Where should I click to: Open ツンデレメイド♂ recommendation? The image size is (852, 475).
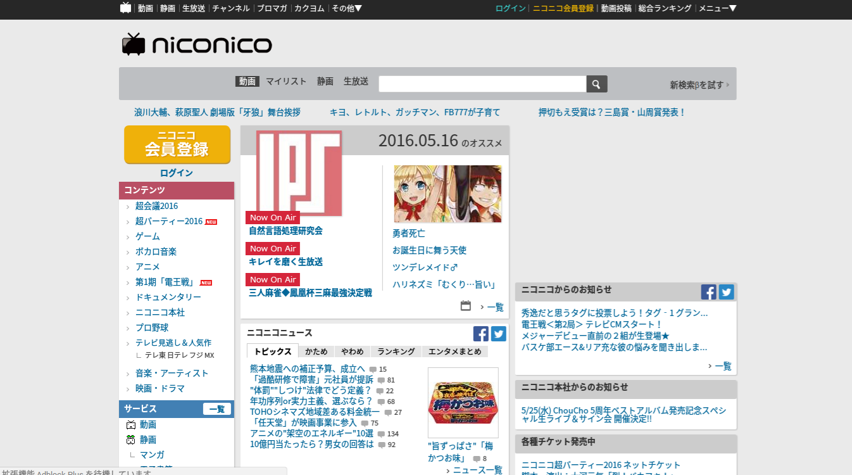click(x=425, y=267)
